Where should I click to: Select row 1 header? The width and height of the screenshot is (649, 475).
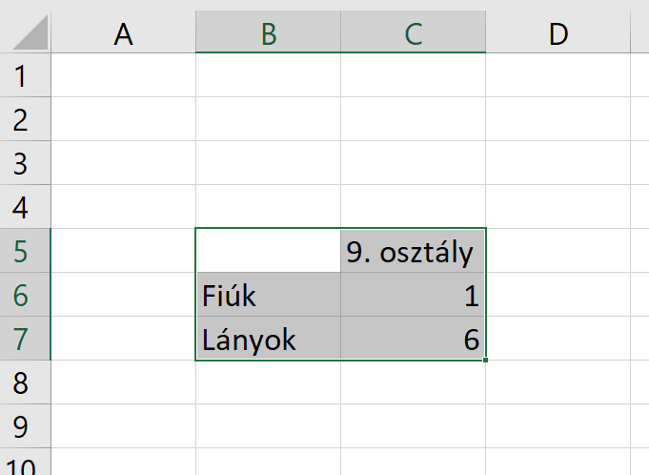25,75
